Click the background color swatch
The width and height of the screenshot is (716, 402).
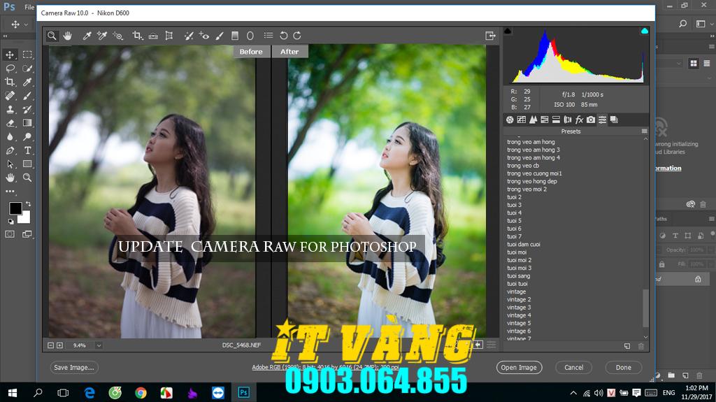pos(24,217)
